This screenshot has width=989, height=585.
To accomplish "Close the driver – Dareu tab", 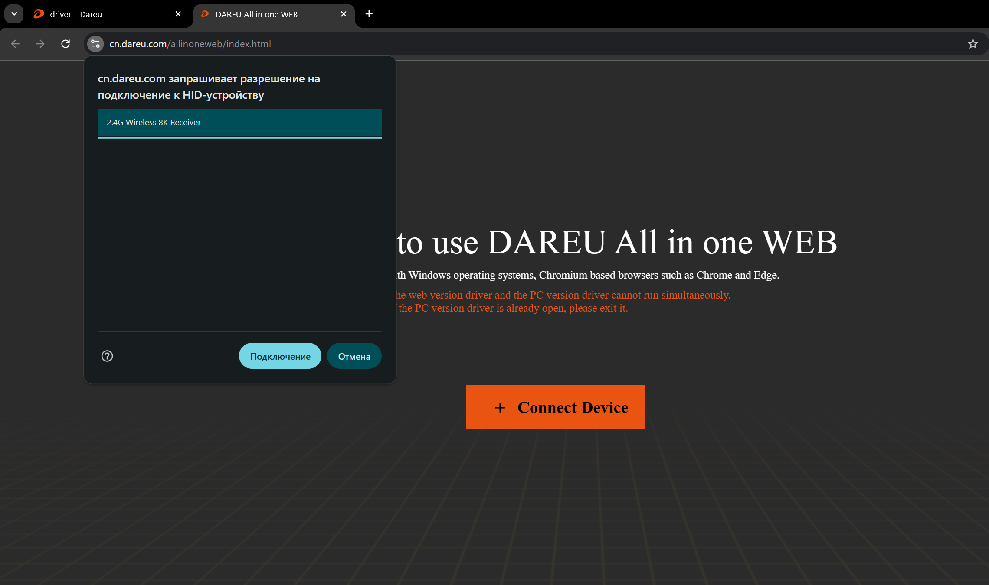I will coord(178,14).
